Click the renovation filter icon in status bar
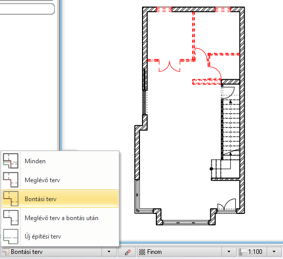The height and width of the screenshot is (259, 283). tap(5, 252)
